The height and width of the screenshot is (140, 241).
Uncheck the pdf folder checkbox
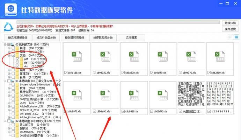[x=18, y=59]
